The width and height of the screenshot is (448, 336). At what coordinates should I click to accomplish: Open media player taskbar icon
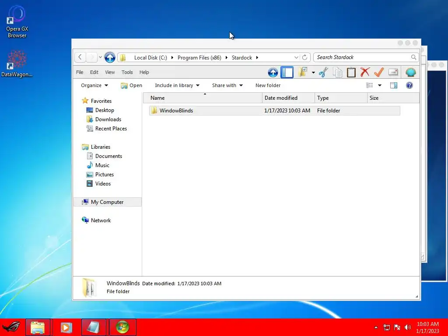point(66,327)
